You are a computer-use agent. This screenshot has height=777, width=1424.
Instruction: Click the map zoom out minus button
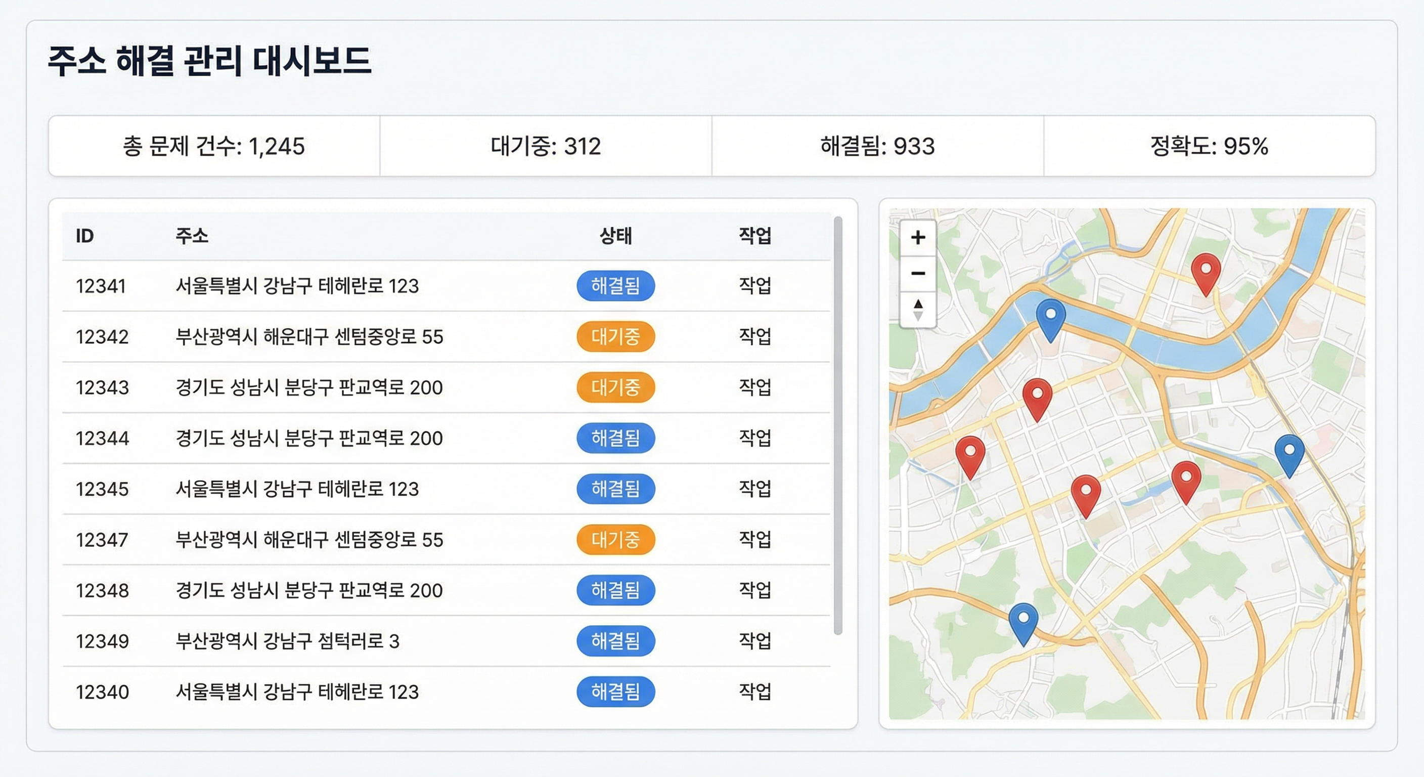tap(918, 273)
